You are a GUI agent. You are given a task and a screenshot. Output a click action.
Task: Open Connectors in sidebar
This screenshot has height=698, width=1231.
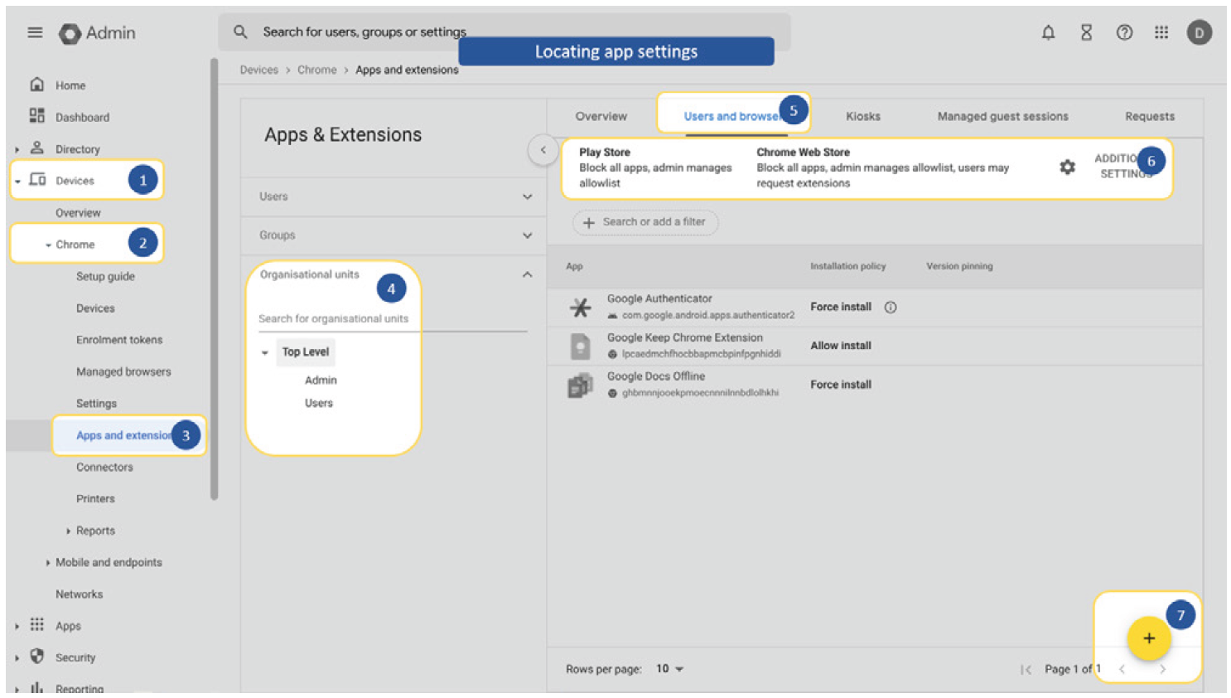(104, 467)
